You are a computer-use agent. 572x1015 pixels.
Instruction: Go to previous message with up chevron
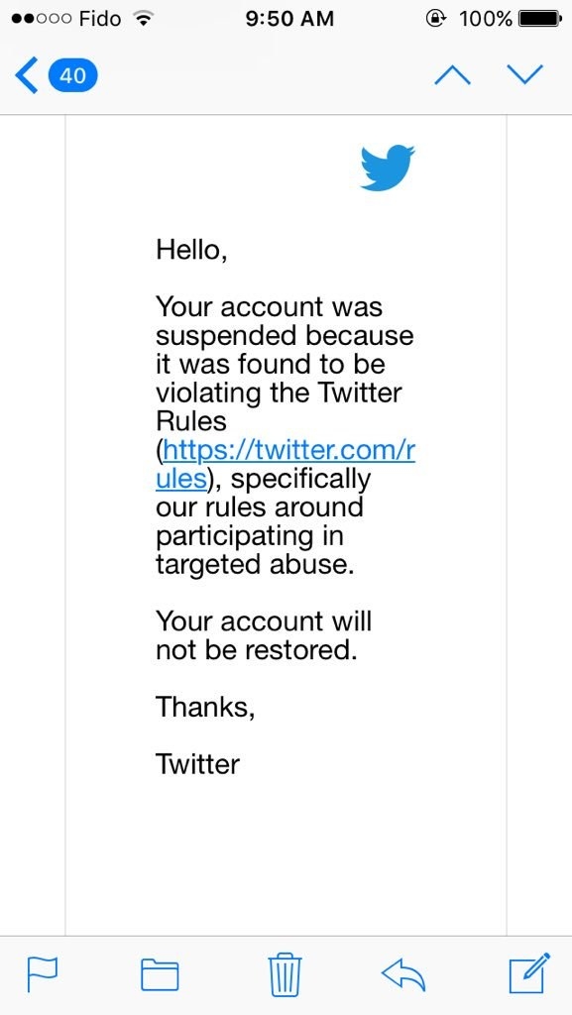(x=452, y=75)
